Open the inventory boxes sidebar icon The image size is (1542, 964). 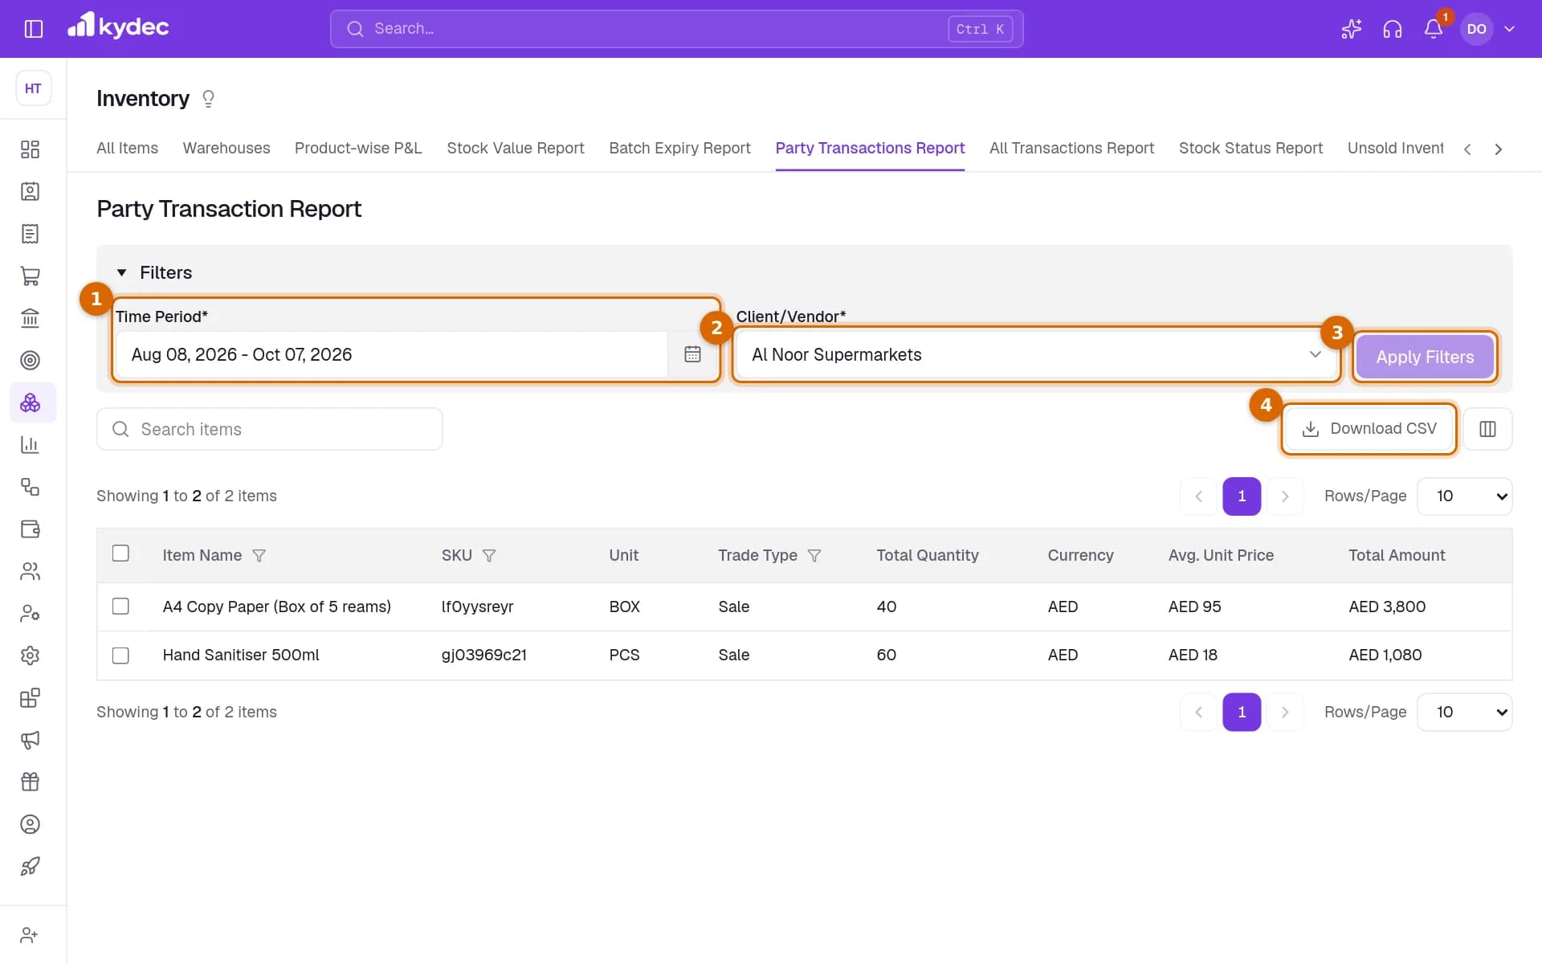coord(30,402)
